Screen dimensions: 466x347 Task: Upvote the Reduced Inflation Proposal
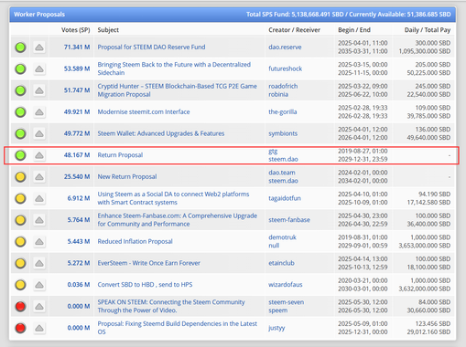point(39,242)
